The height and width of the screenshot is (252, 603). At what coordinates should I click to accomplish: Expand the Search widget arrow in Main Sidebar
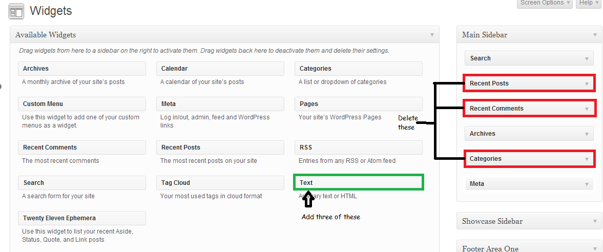[x=587, y=58]
